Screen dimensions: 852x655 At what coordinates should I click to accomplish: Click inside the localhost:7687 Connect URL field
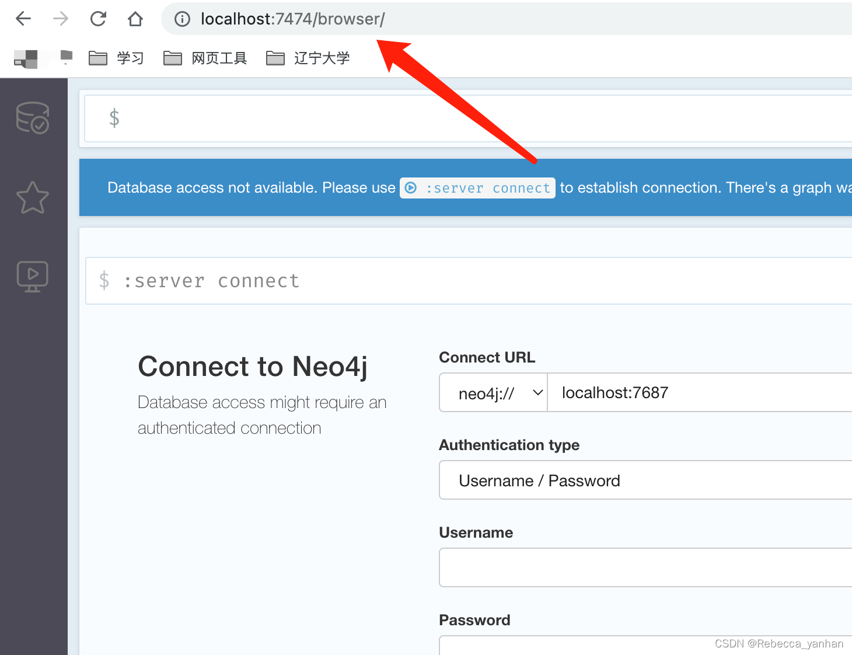click(x=671, y=392)
